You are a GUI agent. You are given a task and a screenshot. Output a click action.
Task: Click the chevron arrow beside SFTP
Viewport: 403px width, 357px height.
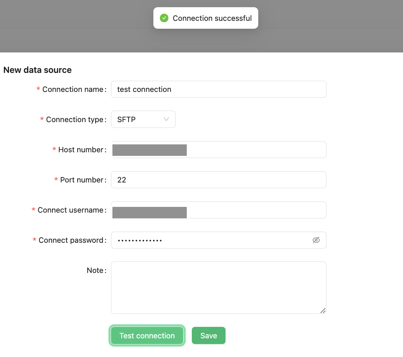166,119
